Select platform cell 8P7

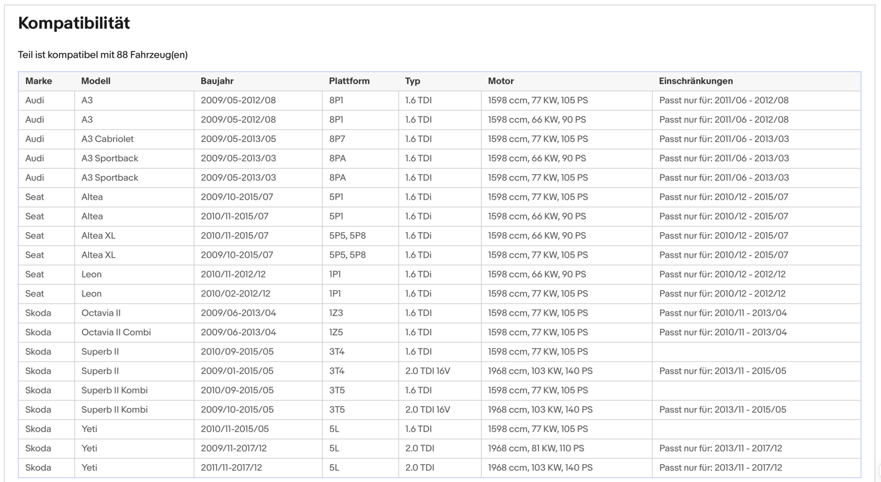point(360,139)
